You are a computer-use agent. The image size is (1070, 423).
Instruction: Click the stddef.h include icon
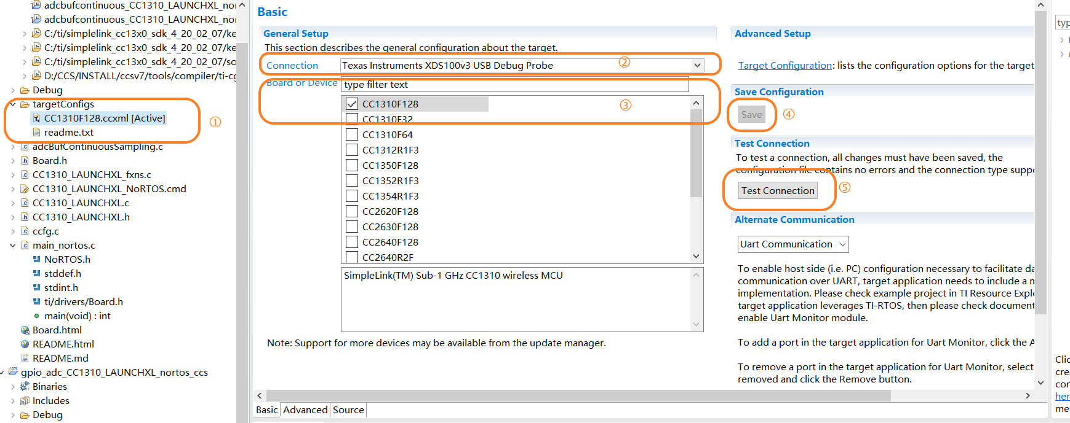tap(36, 274)
